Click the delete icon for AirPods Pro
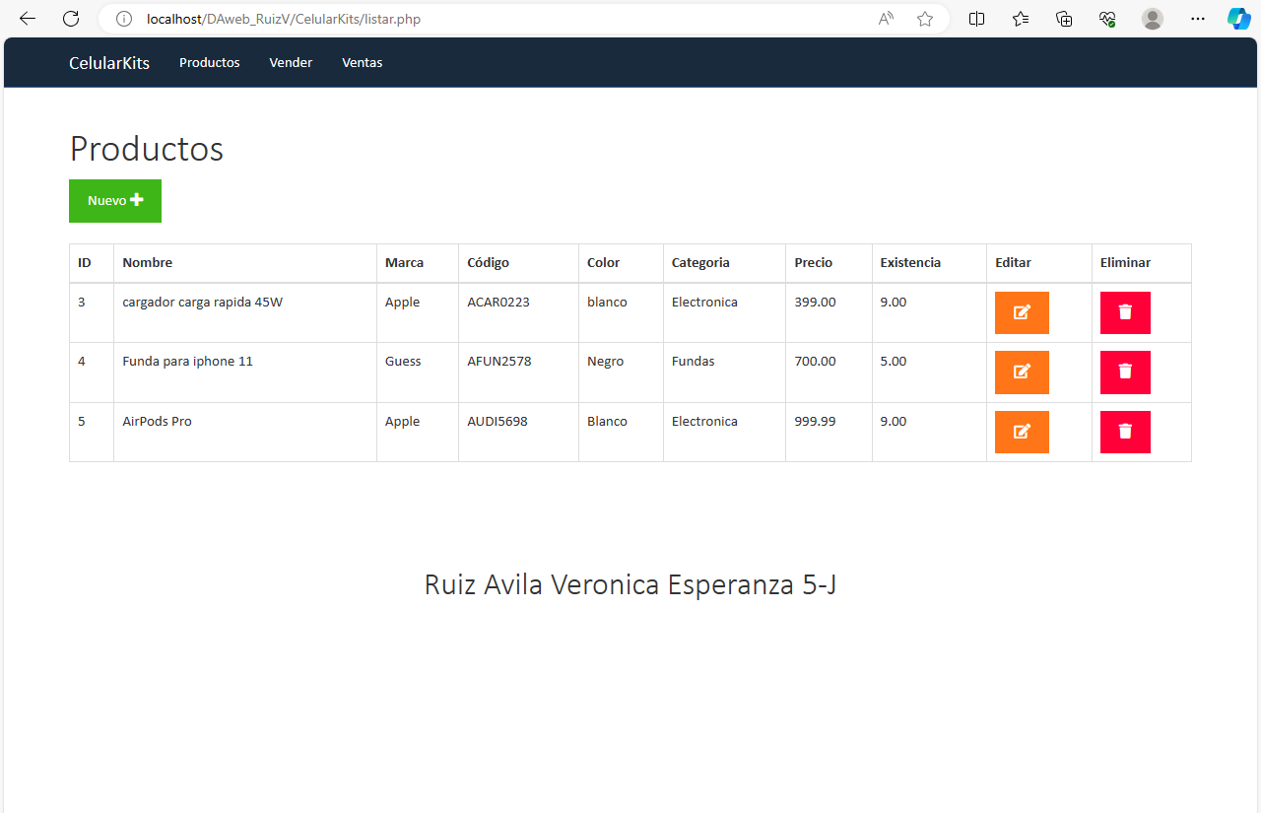This screenshot has width=1261, height=813. (1125, 432)
